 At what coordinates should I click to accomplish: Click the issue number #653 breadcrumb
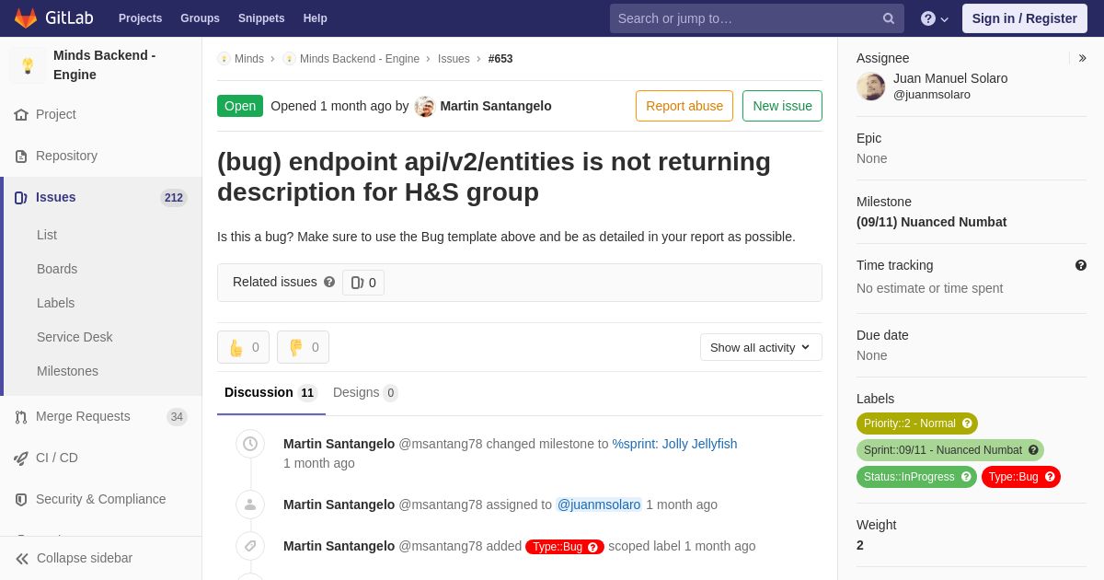coord(500,59)
